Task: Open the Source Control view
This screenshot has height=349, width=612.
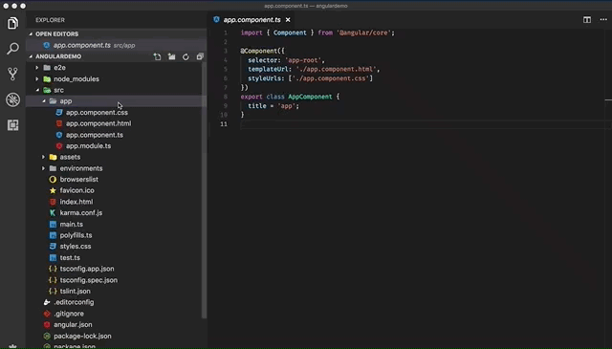Action: coord(12,74)
